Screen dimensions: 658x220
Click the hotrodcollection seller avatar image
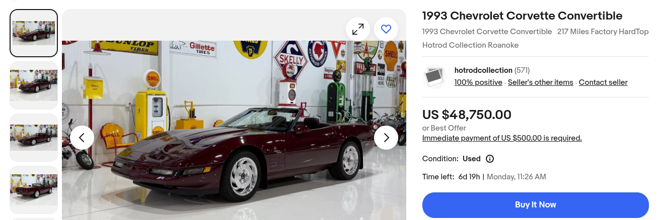tap(434, 77)
